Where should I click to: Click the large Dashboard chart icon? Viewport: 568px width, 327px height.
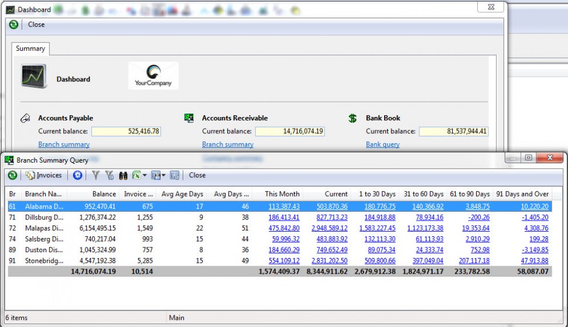point(34,76)
